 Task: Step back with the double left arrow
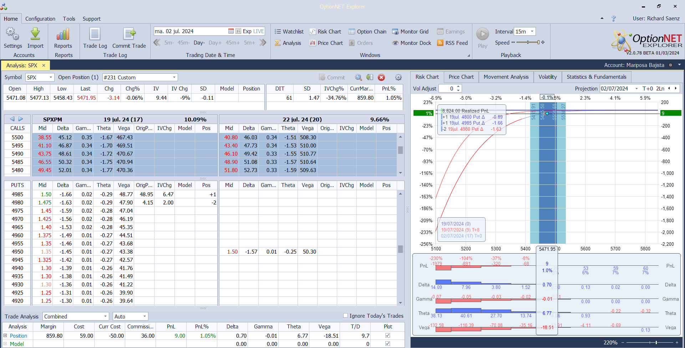click(x=157, y=43)
